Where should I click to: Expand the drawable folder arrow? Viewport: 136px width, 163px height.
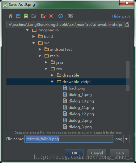click(52, 75)
